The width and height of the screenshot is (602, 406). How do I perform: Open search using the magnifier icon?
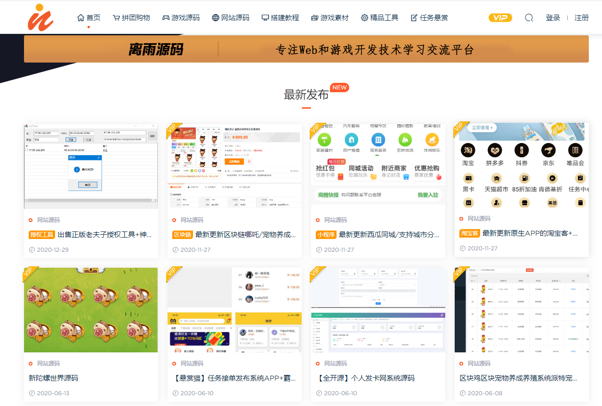pyautogui.click(x=529, y=17)
